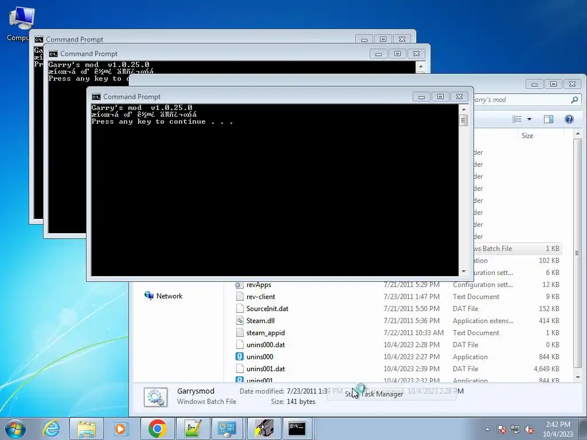The height and width of the screenshot is (440, 587).
Task: Open Windows Explorer folder taskbar icon
Action: point(87,429)
